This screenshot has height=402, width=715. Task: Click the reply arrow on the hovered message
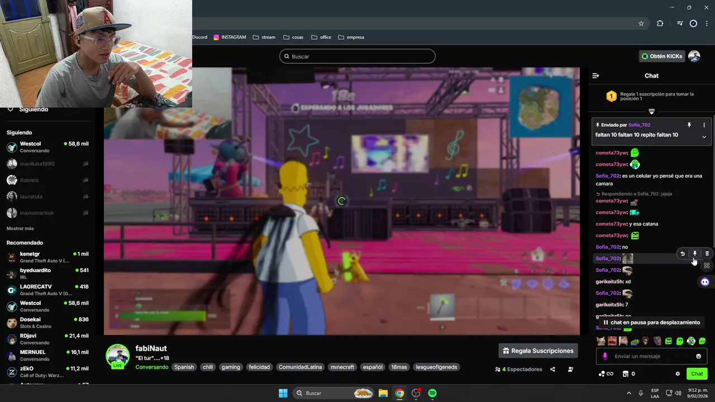[x=683, y=253]
